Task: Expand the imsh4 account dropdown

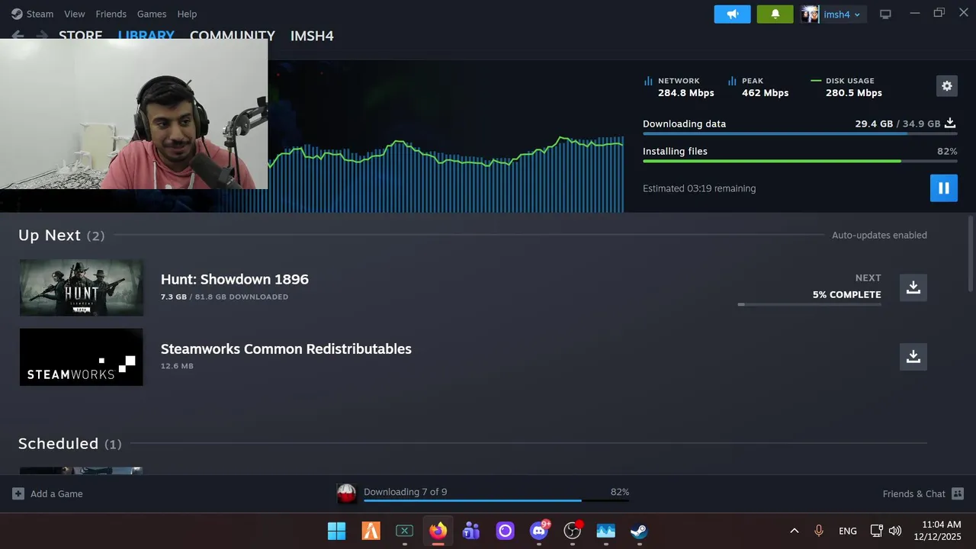Action: [843, 14]
